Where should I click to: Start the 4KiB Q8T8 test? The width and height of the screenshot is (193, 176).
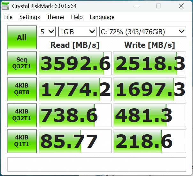pos(22,89)
